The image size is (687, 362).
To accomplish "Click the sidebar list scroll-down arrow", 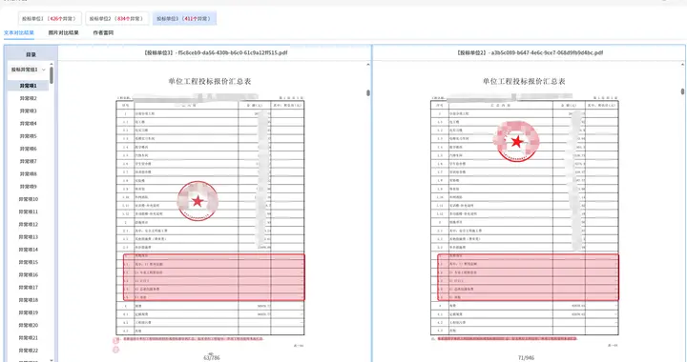I will click(52, 360).
